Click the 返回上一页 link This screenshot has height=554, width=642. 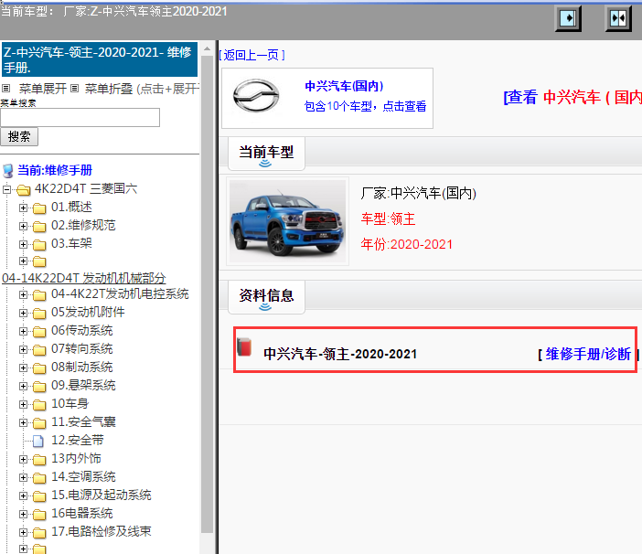pos(251,55)
